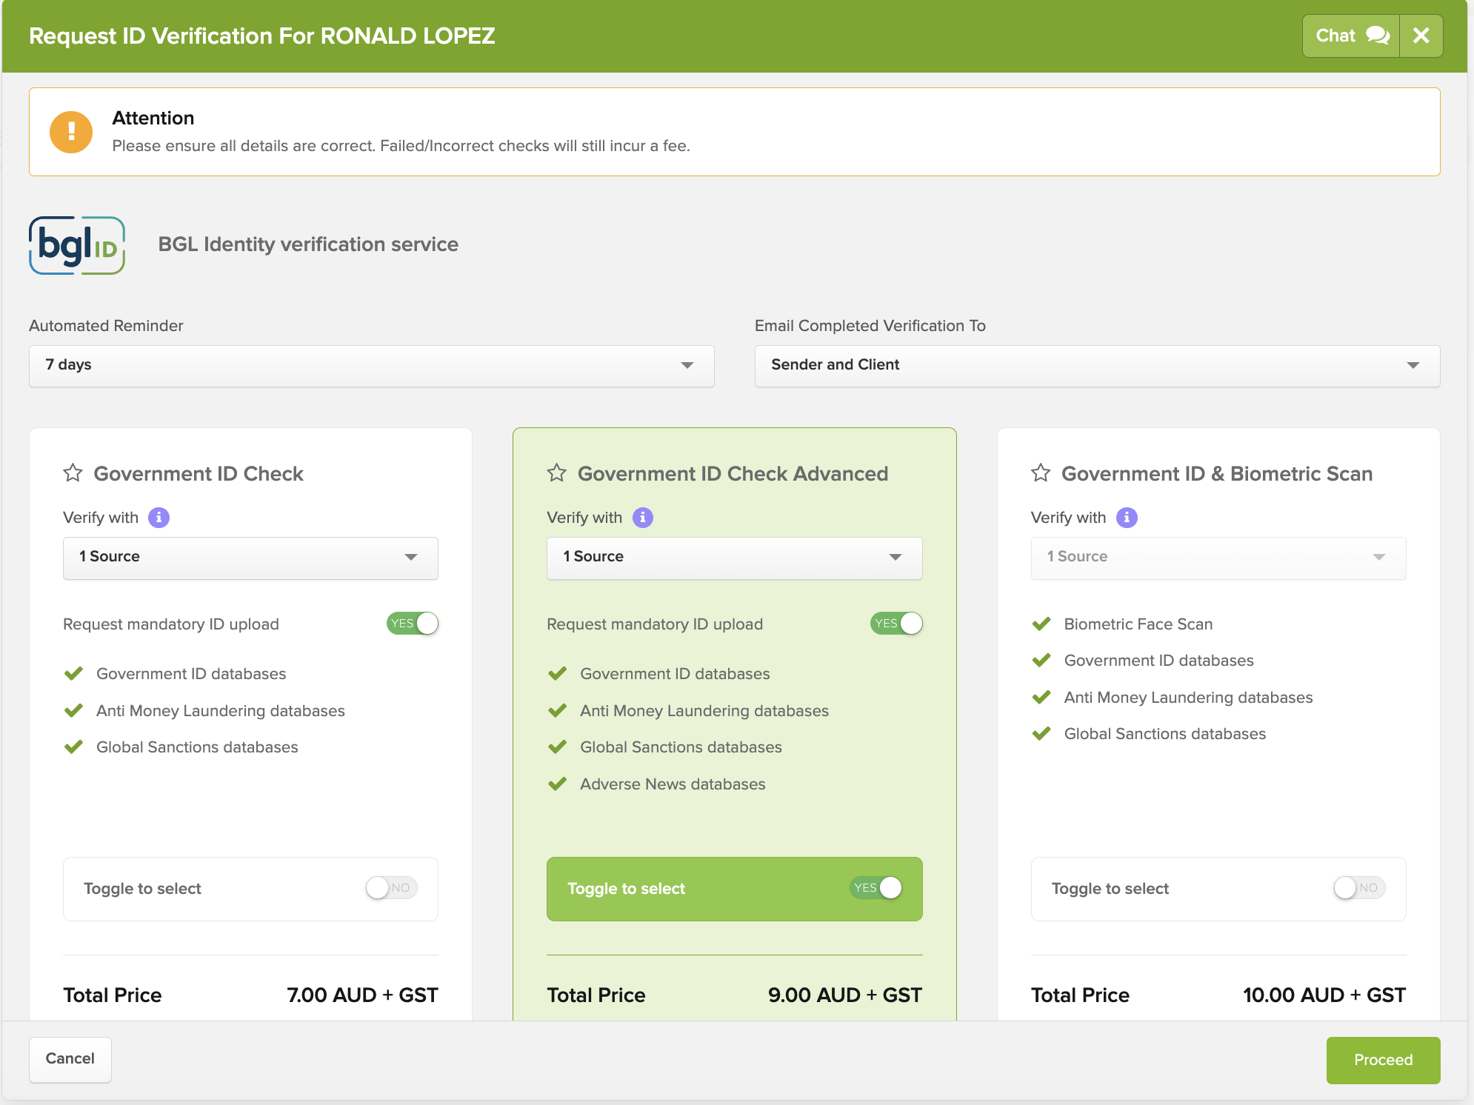Viewport: 1474px width, 1105px height.
Task: Click Government ID databases in Biometric Scan card
Action: tap(1159, 661)
